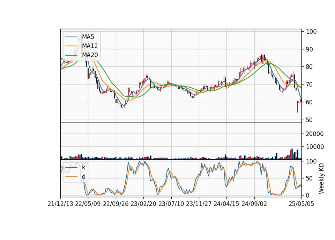Click the 50 label on the KD axis
The height and width of the screenshot is (240, 335).
[x=309, y=178]
